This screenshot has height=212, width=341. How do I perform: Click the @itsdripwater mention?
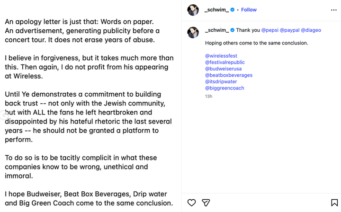222,81
